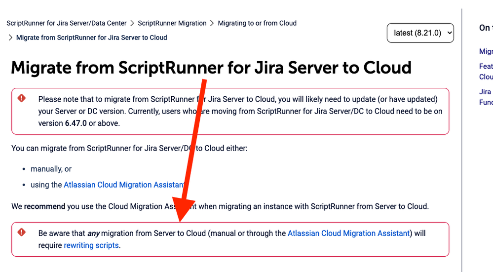
Task: Click chevron after ScriptRunner for Jira Server/Data Center
Action: click(x=132, y=24)
